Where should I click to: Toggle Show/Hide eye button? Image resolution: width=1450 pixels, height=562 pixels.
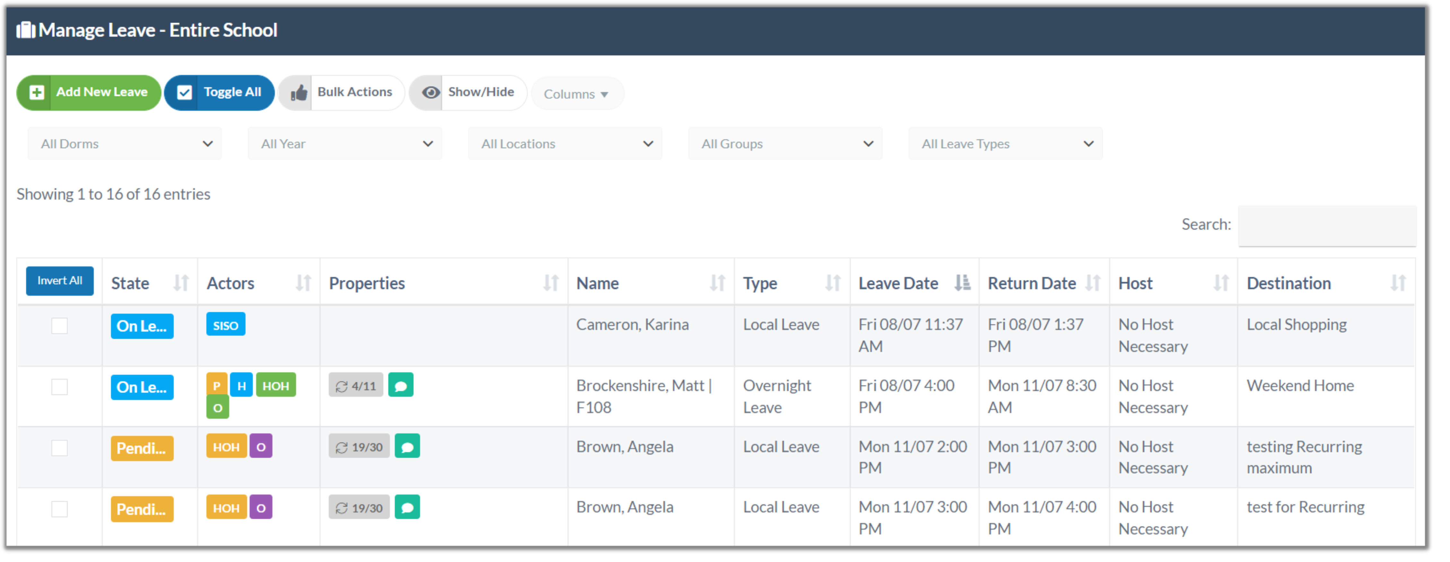coord(468,92)
